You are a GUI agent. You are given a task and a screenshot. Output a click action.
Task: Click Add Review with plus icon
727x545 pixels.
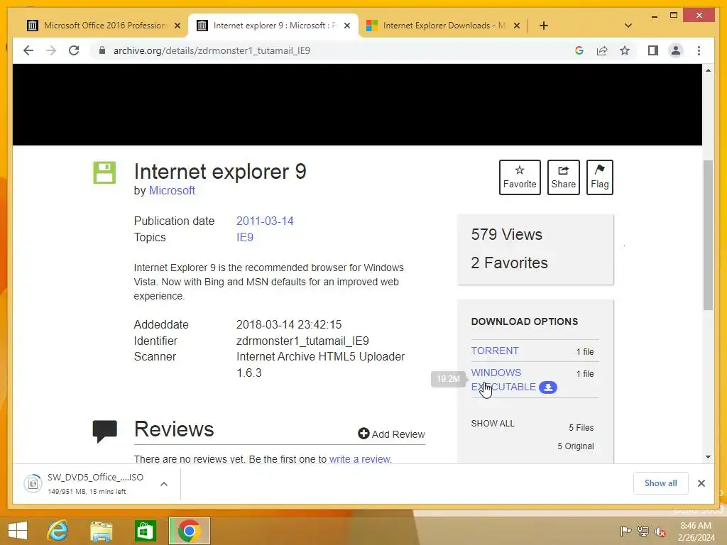click(x=391, y=434)
